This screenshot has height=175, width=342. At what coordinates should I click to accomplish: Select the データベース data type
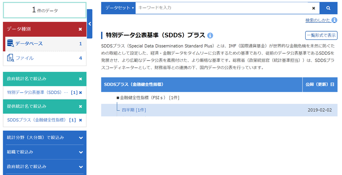(x=29, y=44)
